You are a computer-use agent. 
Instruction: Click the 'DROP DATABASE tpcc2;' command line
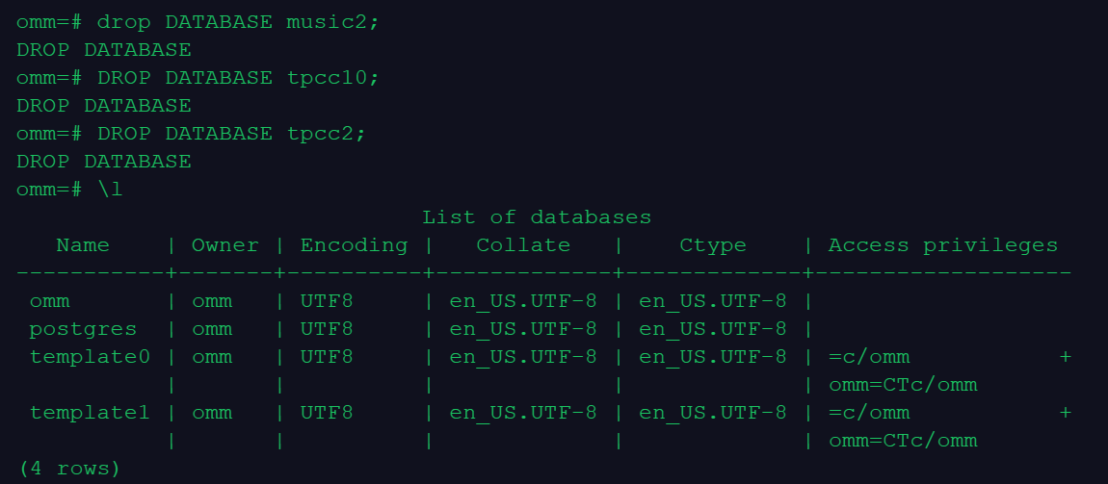(231, 134)
